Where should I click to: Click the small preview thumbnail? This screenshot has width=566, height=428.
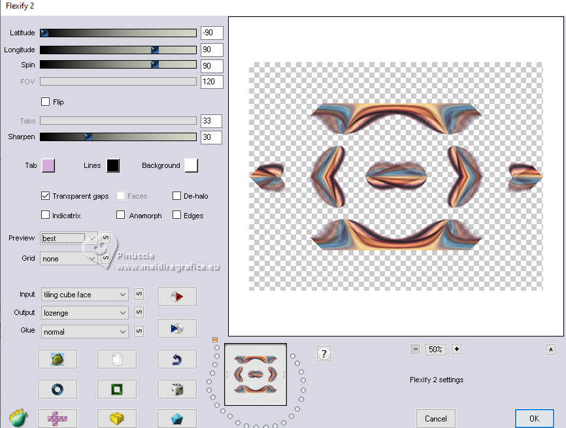point(256,374)
